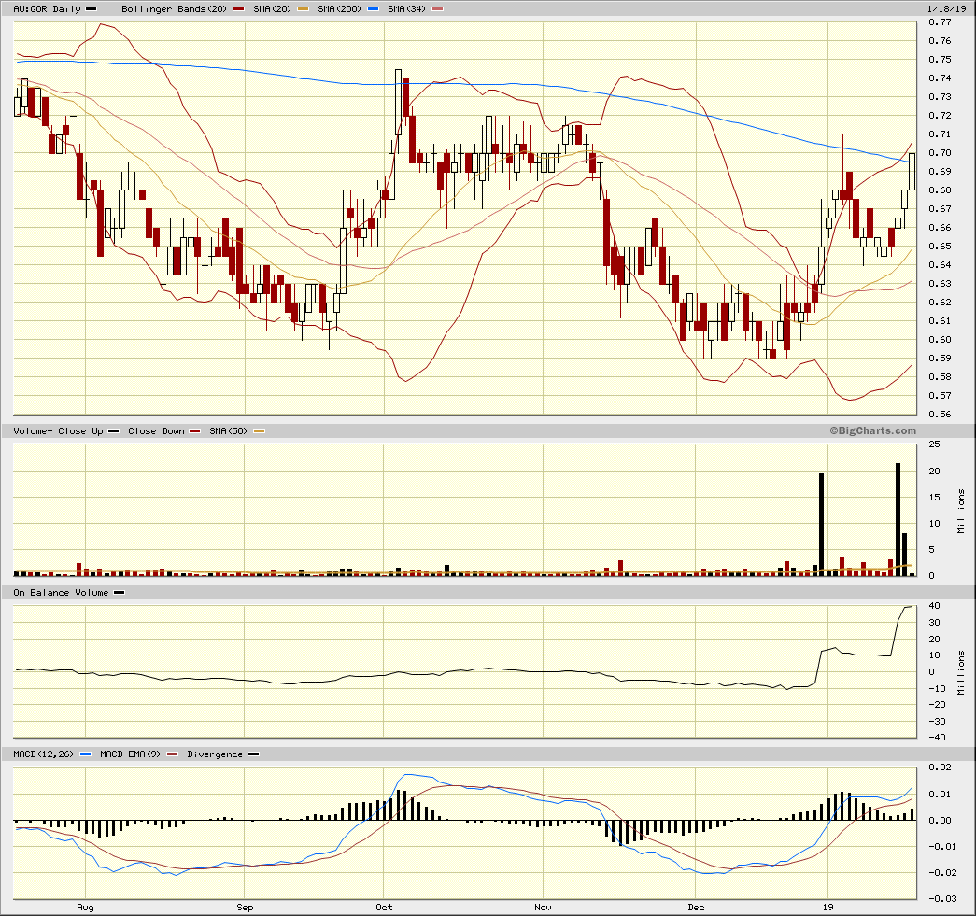976x916 pixels.
Task: Select the black swatch beside AU:GOR Daily
Action: click(91, 8)
